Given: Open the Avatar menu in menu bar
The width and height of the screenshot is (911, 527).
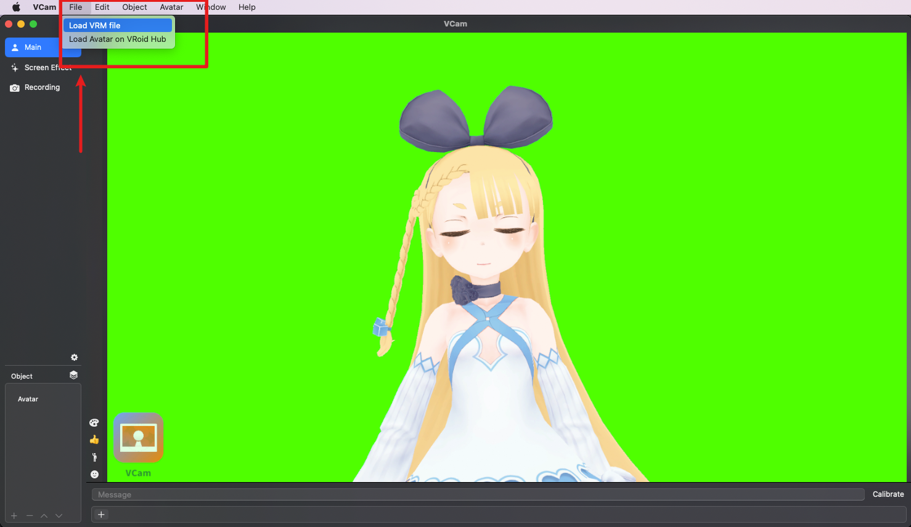Looking at the screenshot, I should pos(171,7).
